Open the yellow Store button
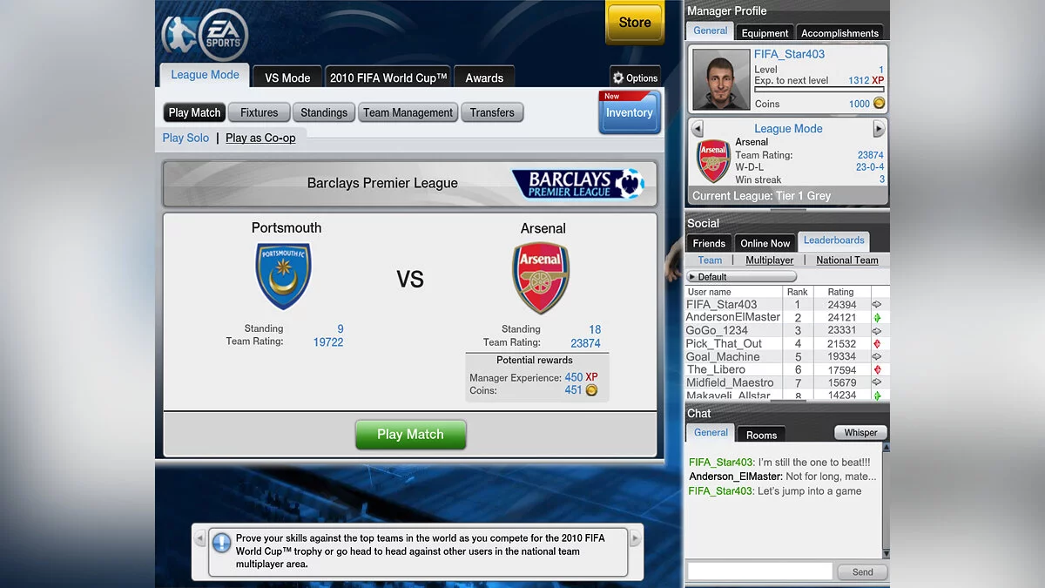The height and width of the screenshot is (588, 1045). (x=635, y=23)
